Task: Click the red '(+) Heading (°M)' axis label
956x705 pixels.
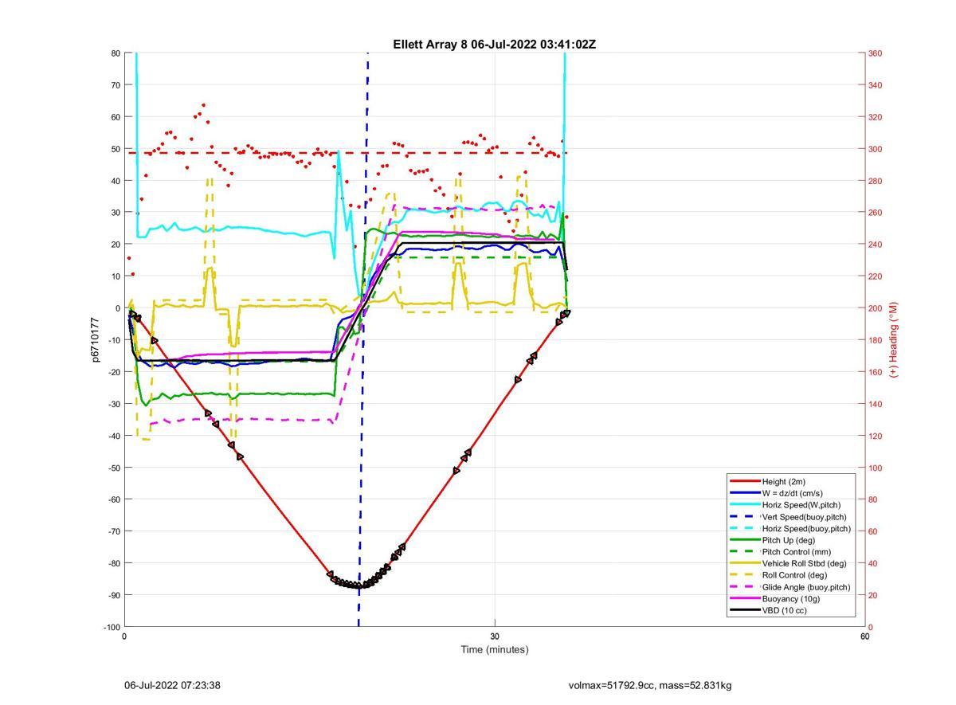Action: (893, 339)
